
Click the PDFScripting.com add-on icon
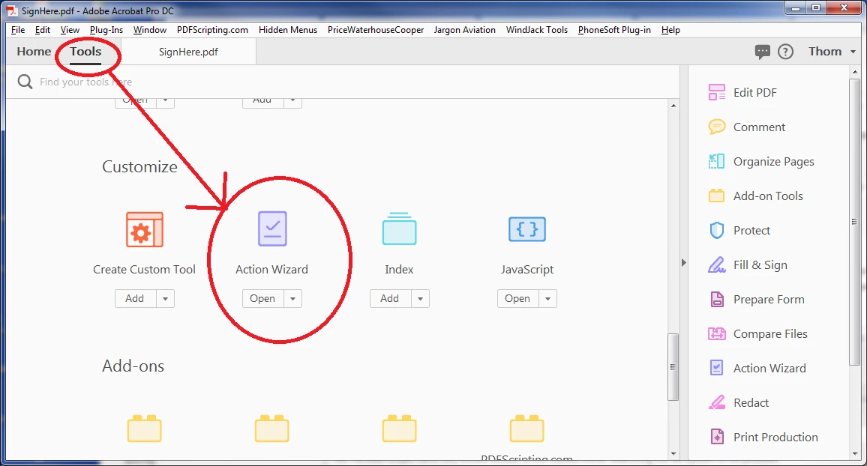click(x=527, y=429)
